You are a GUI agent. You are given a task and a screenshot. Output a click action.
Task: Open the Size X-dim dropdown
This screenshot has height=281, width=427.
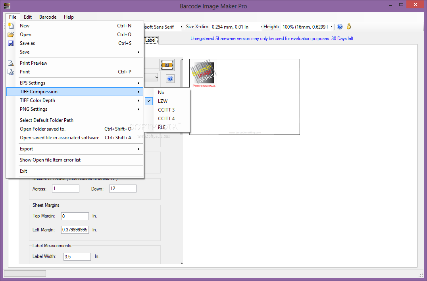coord(261,27)
